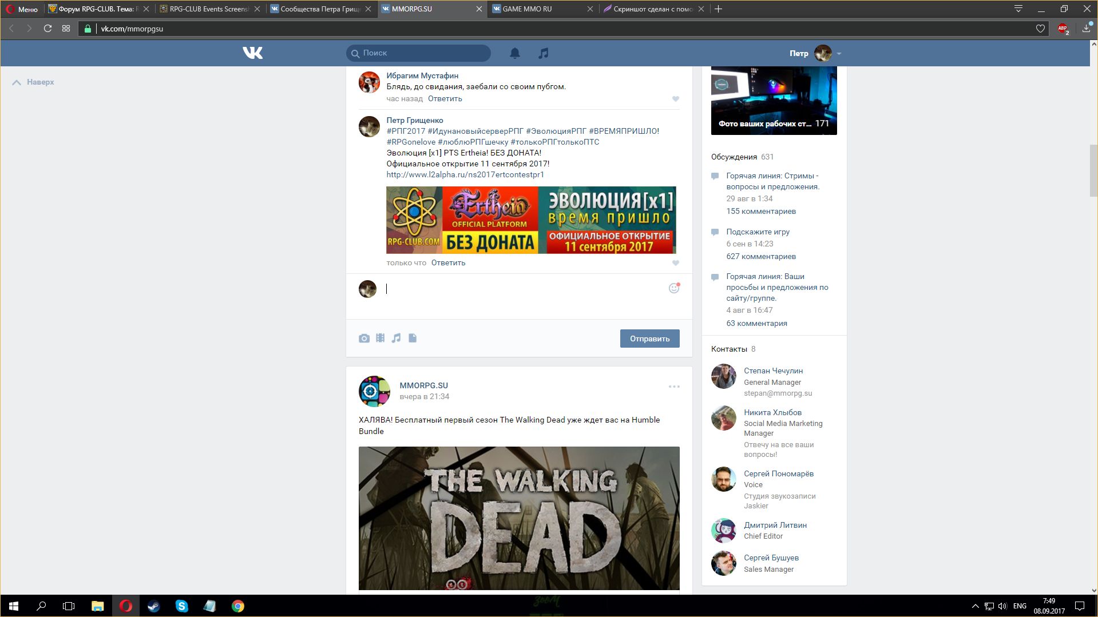Attach a document to the comment
The height and width of the screenshot is (617, 1098).
(413, 338)
